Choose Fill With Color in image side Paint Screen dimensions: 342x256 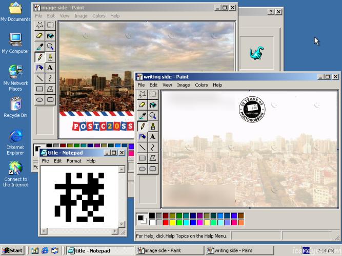50,36
